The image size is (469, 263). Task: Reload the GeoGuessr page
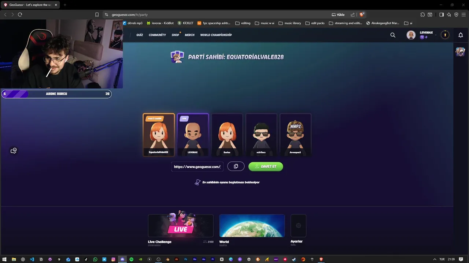coord(20,15)
